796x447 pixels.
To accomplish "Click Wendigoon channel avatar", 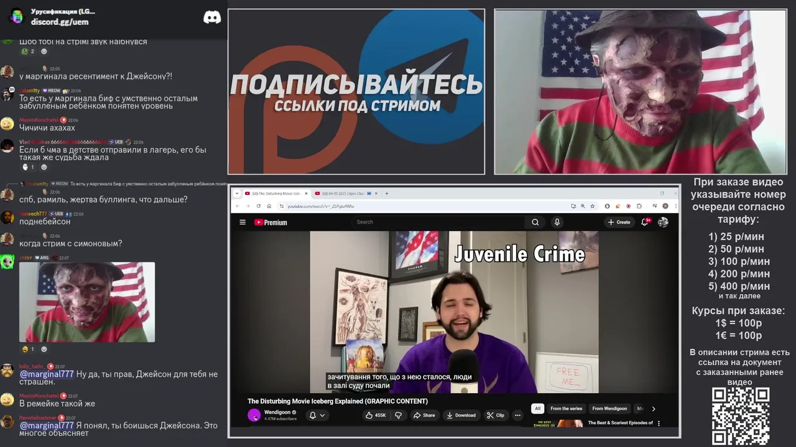I will pyautogui.click(x=254, y=415).
